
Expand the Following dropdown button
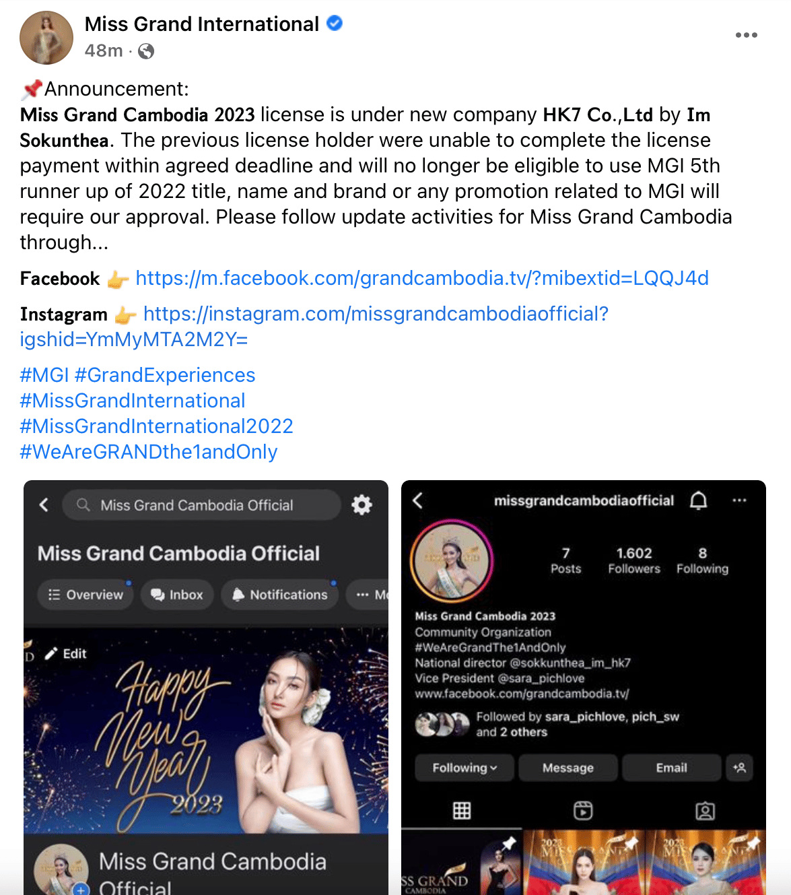pyautogui.click(x=465, y=768)
